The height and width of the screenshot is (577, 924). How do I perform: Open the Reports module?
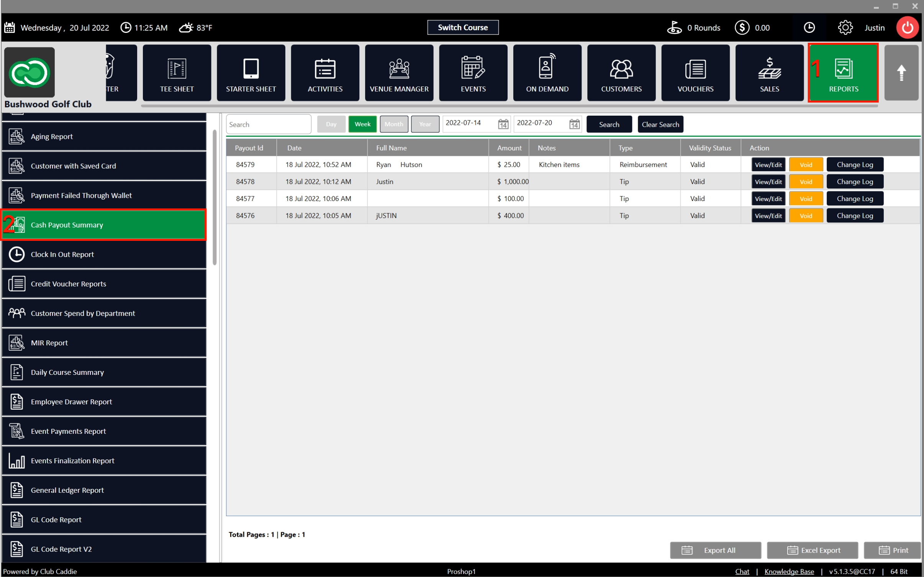(843, 73)
